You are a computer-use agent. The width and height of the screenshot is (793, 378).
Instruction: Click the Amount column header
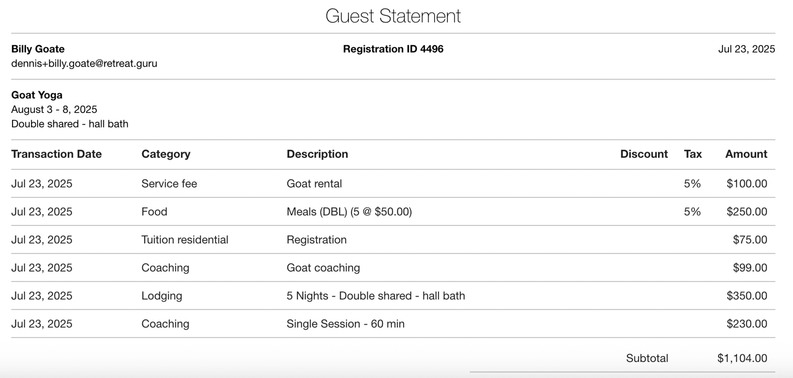(x=746, y=154)
